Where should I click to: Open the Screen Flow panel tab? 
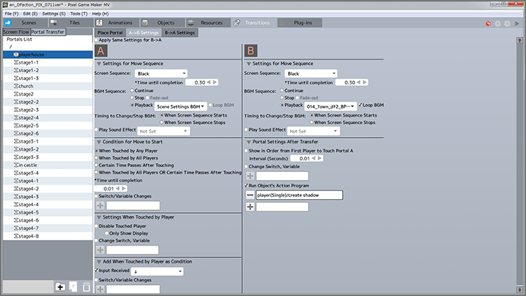point(15,32)
